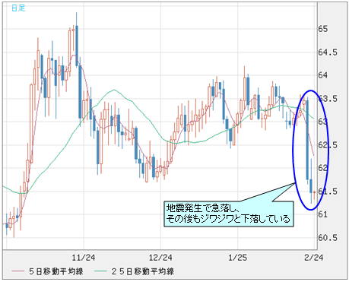Click the 11/24 date axis label
The image size is (349, 282).
point(84,258)
